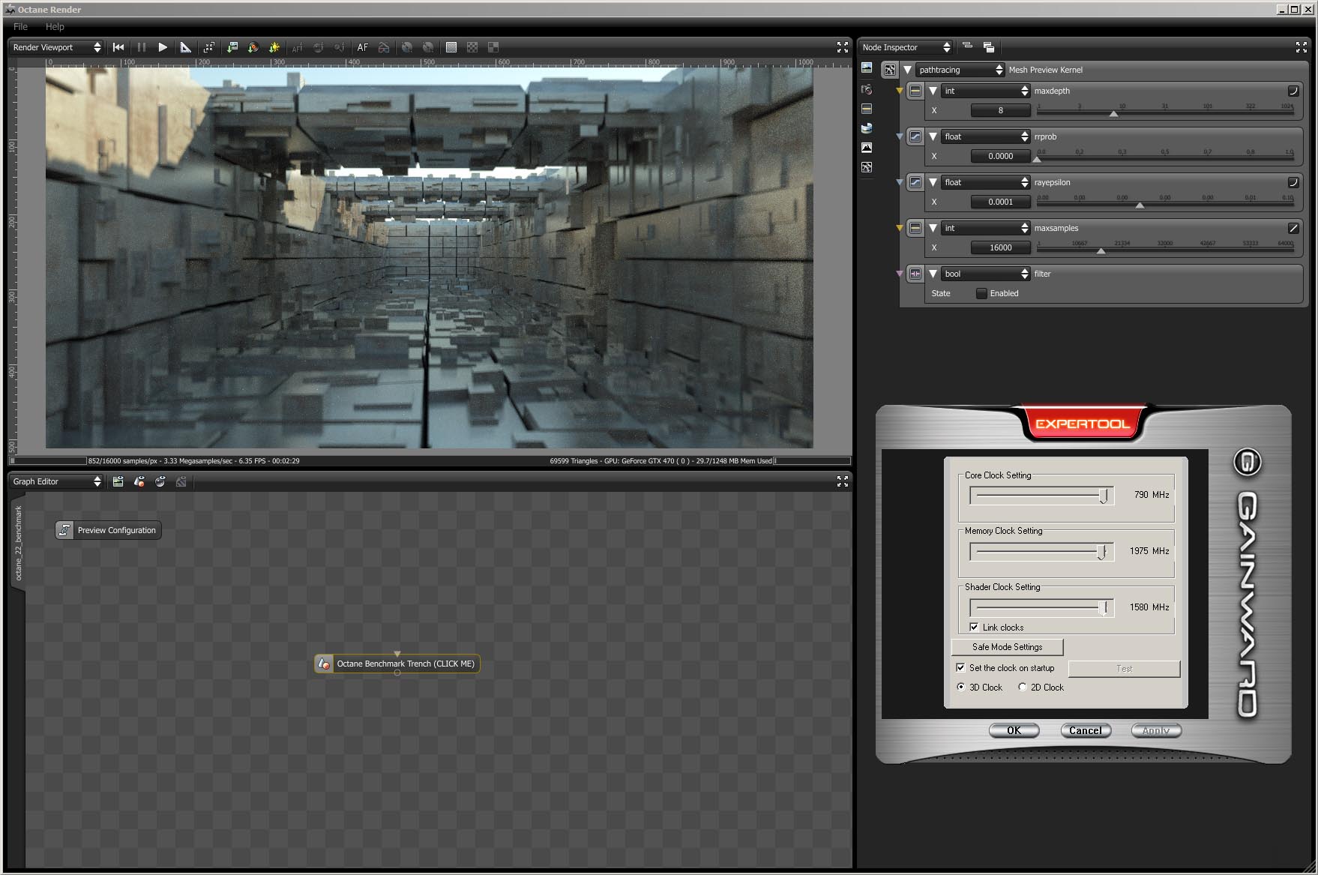Collapse the maxdepth parameter section
This screenshot has height=875, width=1318.
[933, 91]
